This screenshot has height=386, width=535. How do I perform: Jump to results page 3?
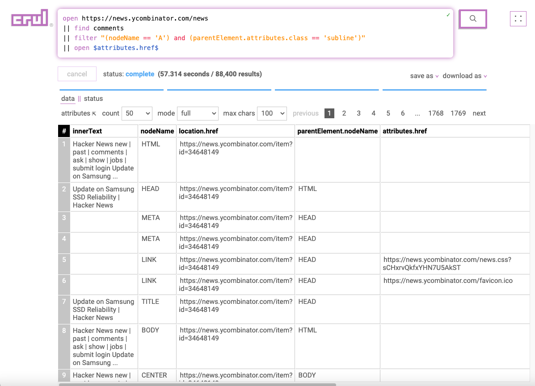tap(358, 113)
